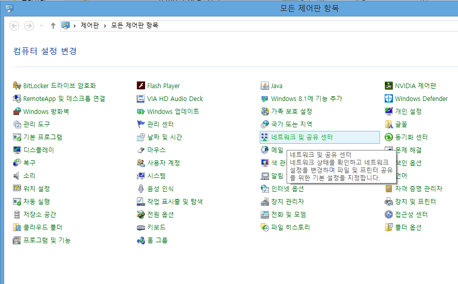Open the 문제 해결 link
Image resolution: width=458 pixels, height=284 pixels.
(x=408, y=150)
